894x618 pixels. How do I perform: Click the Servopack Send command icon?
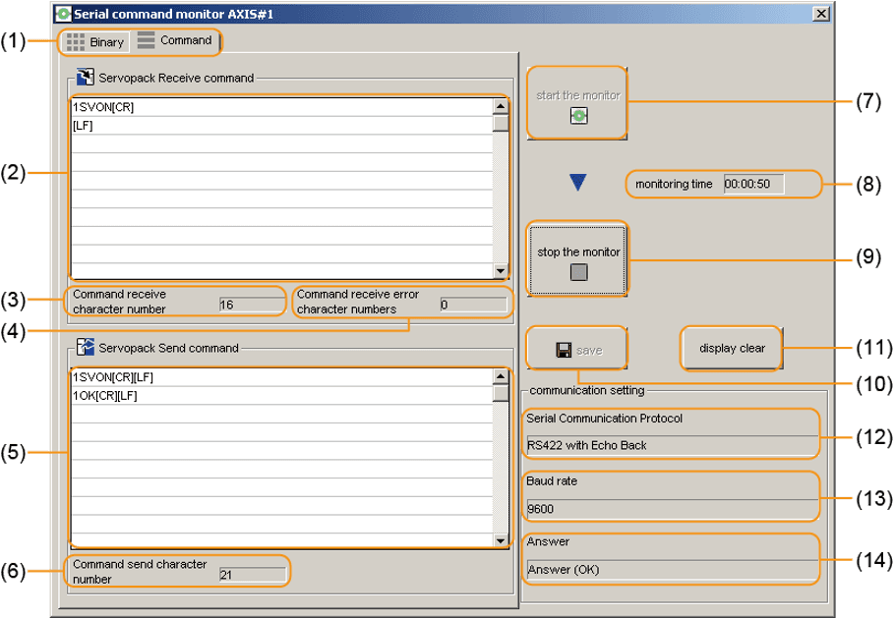(85, 348)
